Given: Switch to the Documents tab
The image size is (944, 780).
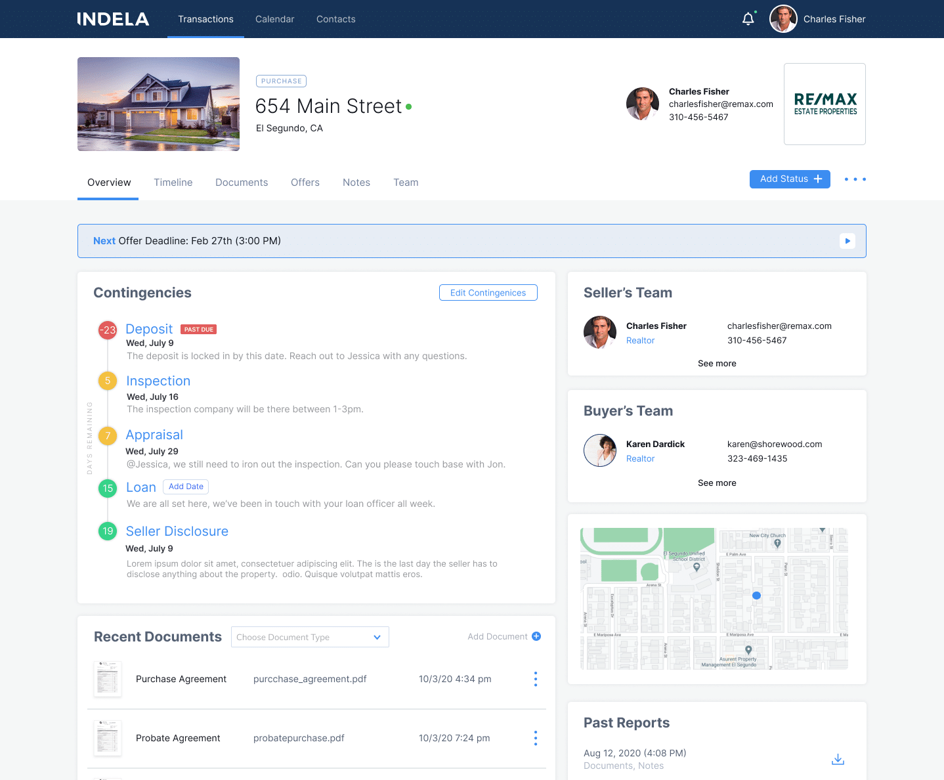Looking at the screenshot, I should coord(242,183).
